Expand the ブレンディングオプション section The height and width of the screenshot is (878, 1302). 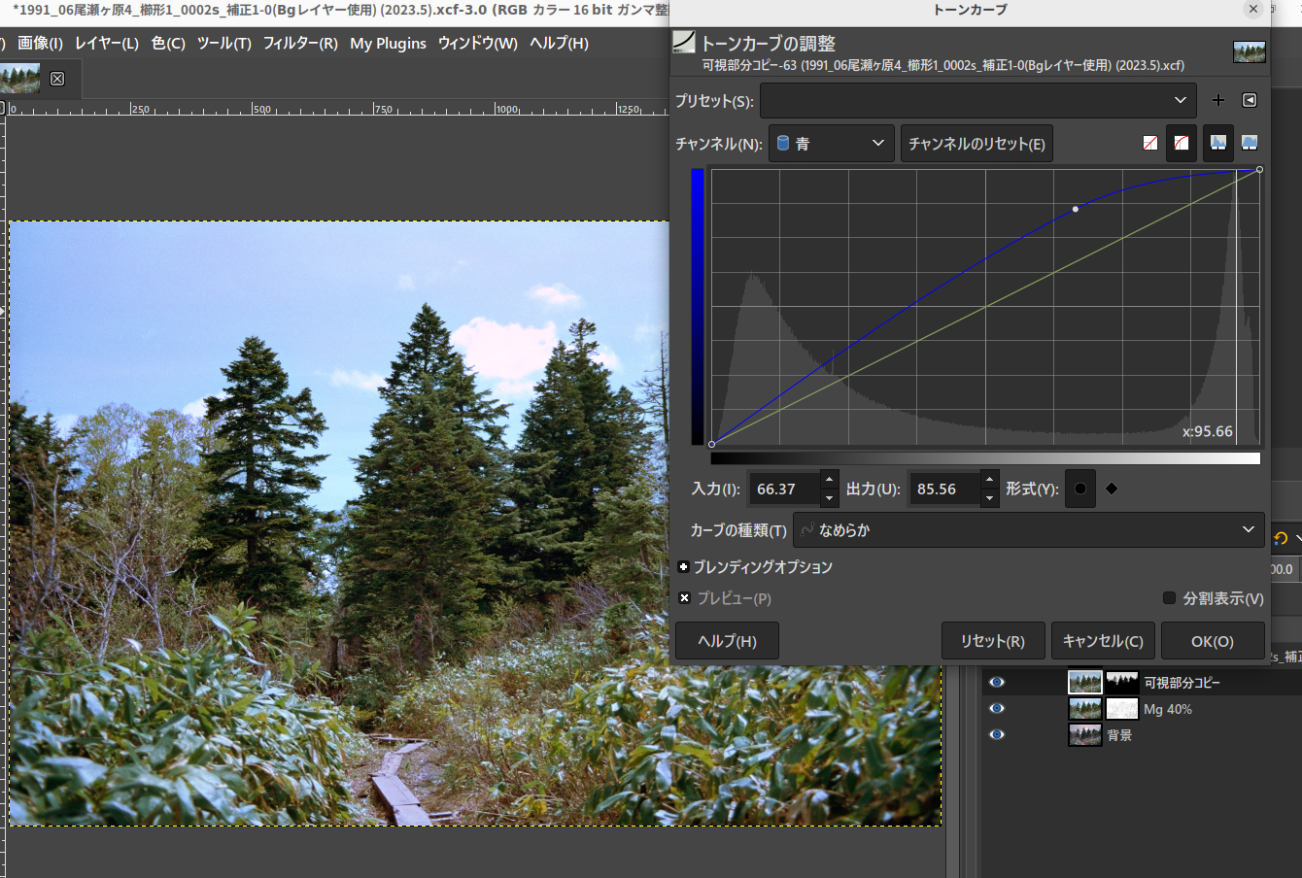(683, 567)
